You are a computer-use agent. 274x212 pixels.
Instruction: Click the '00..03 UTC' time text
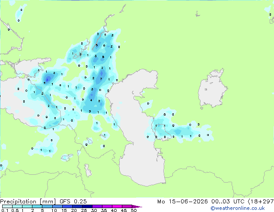tap(228, 202)
